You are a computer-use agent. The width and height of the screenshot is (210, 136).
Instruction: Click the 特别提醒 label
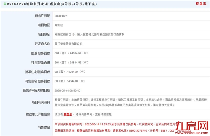[44, 128]
